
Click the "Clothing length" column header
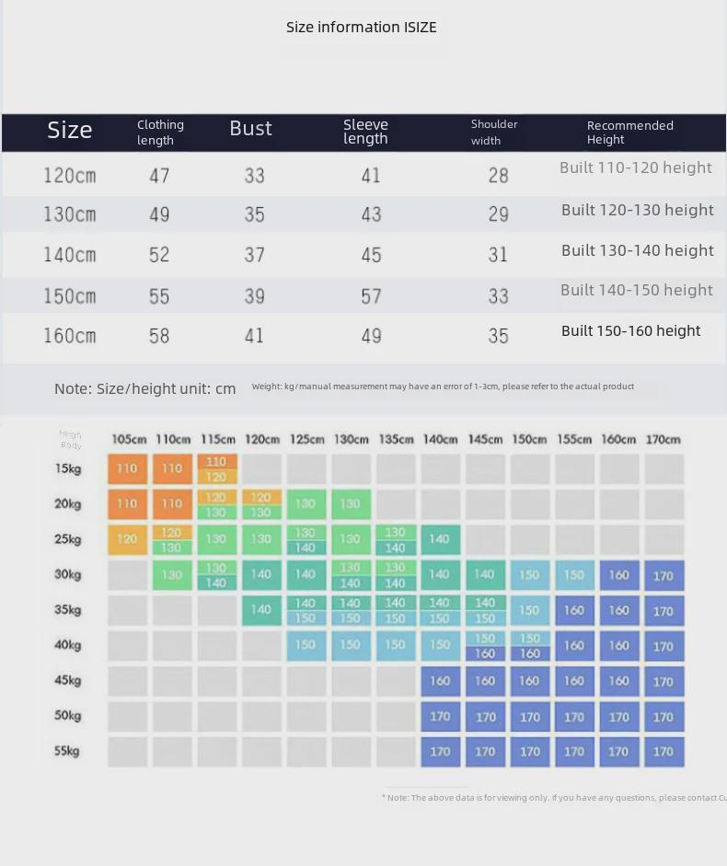(161, 133)
